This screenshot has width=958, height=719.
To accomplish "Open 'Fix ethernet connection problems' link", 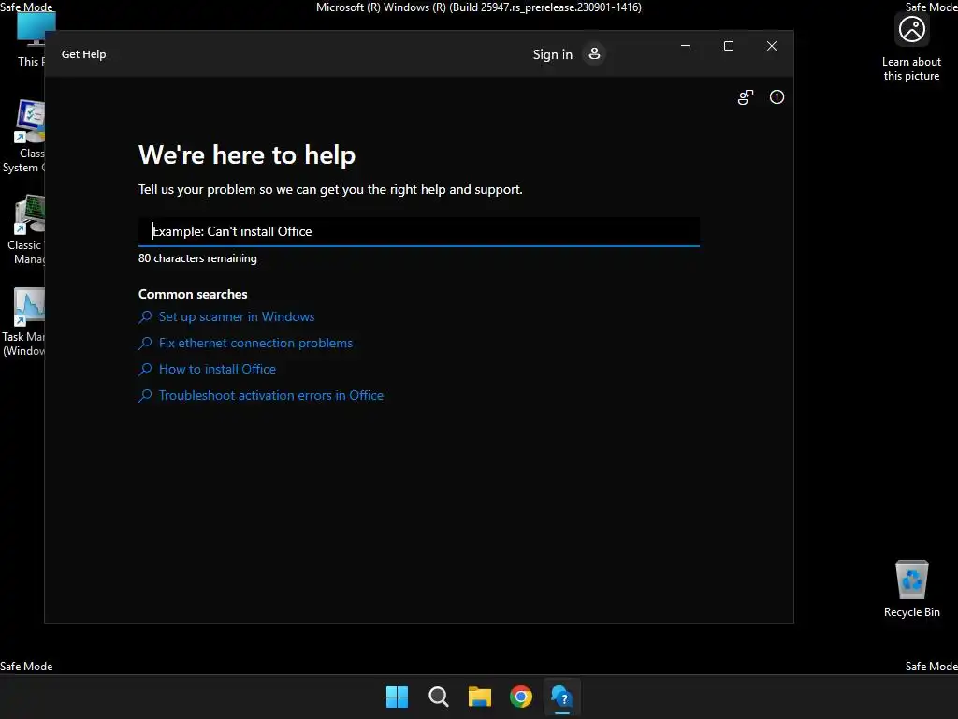I will (255, 343).
